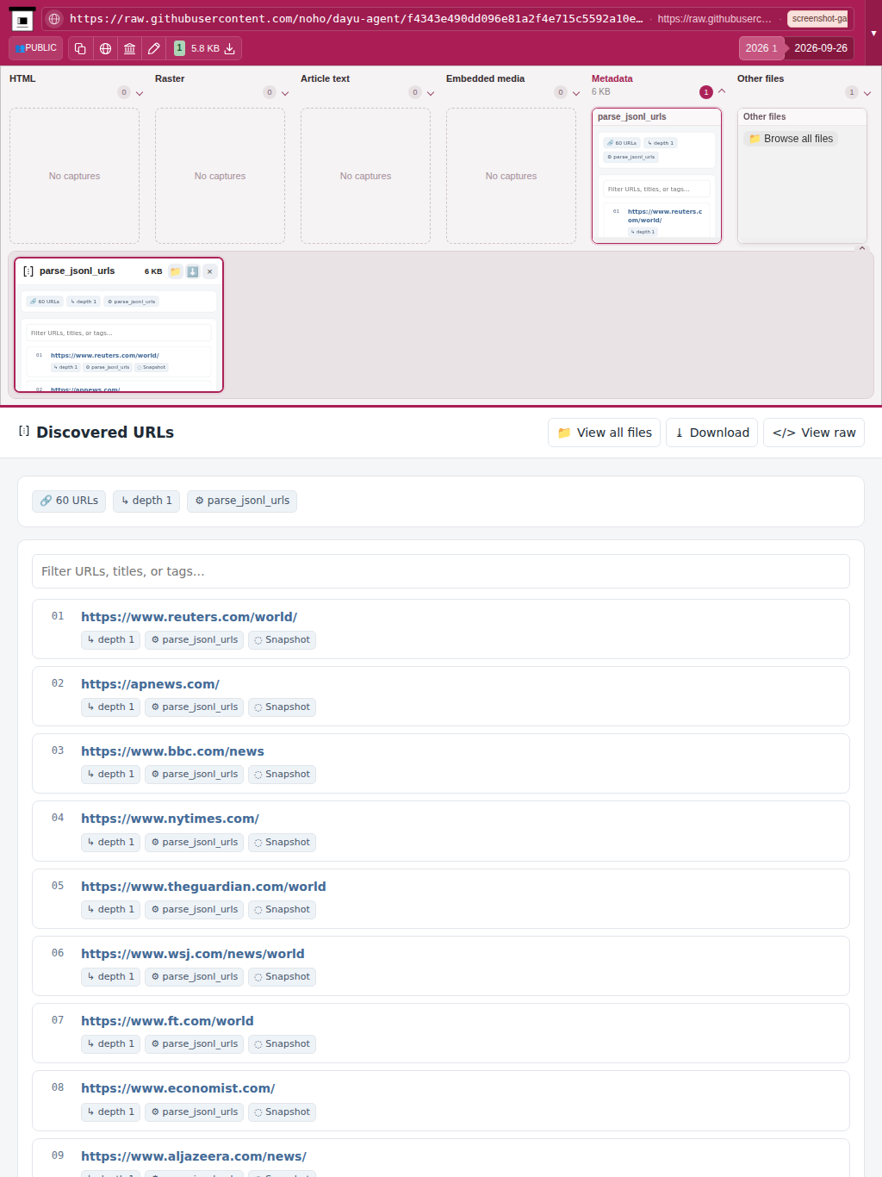Open the https://www.aljazeera.com/news/ link

[194, 1156]
